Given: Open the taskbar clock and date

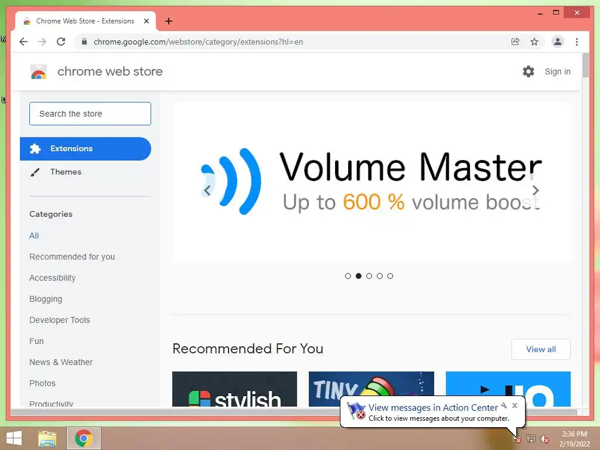Looking at the screenshot, I should pos(574,439).
